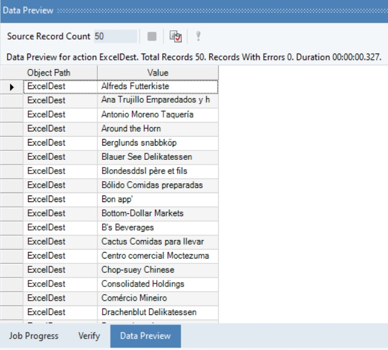
Task: Click ExcelDest in the Chop-suey Chinese row
Action: (x=61, y=270)
